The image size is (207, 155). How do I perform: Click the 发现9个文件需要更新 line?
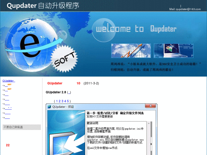pyautogui.click(x=100, y=117)
